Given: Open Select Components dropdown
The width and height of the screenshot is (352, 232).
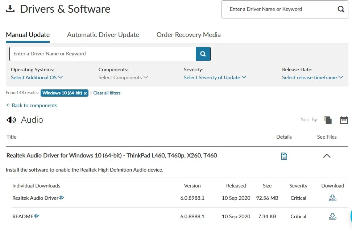Looking at the screenshot, I should tap(123, 77).
